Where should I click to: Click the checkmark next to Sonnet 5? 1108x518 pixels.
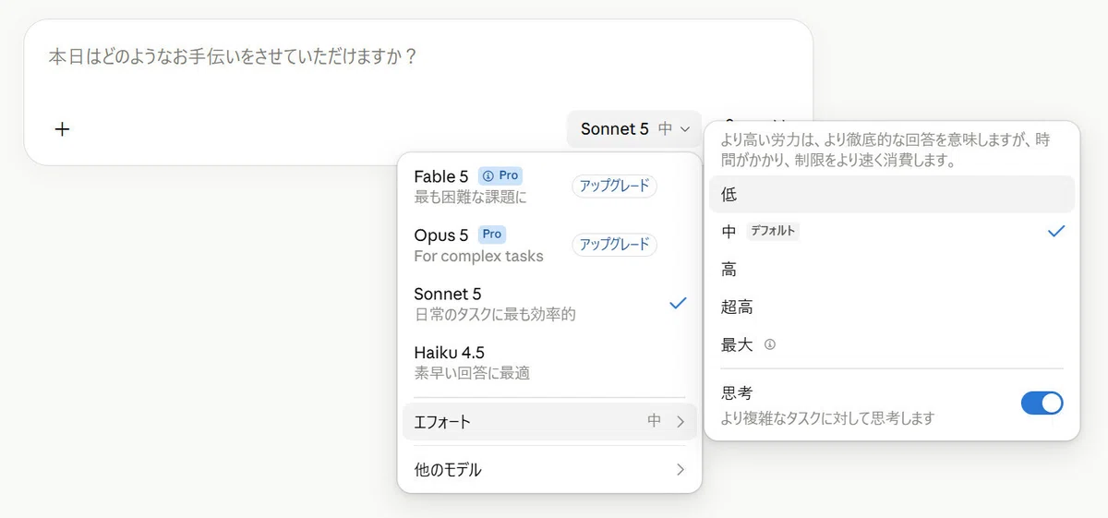(x=678, y=303)
